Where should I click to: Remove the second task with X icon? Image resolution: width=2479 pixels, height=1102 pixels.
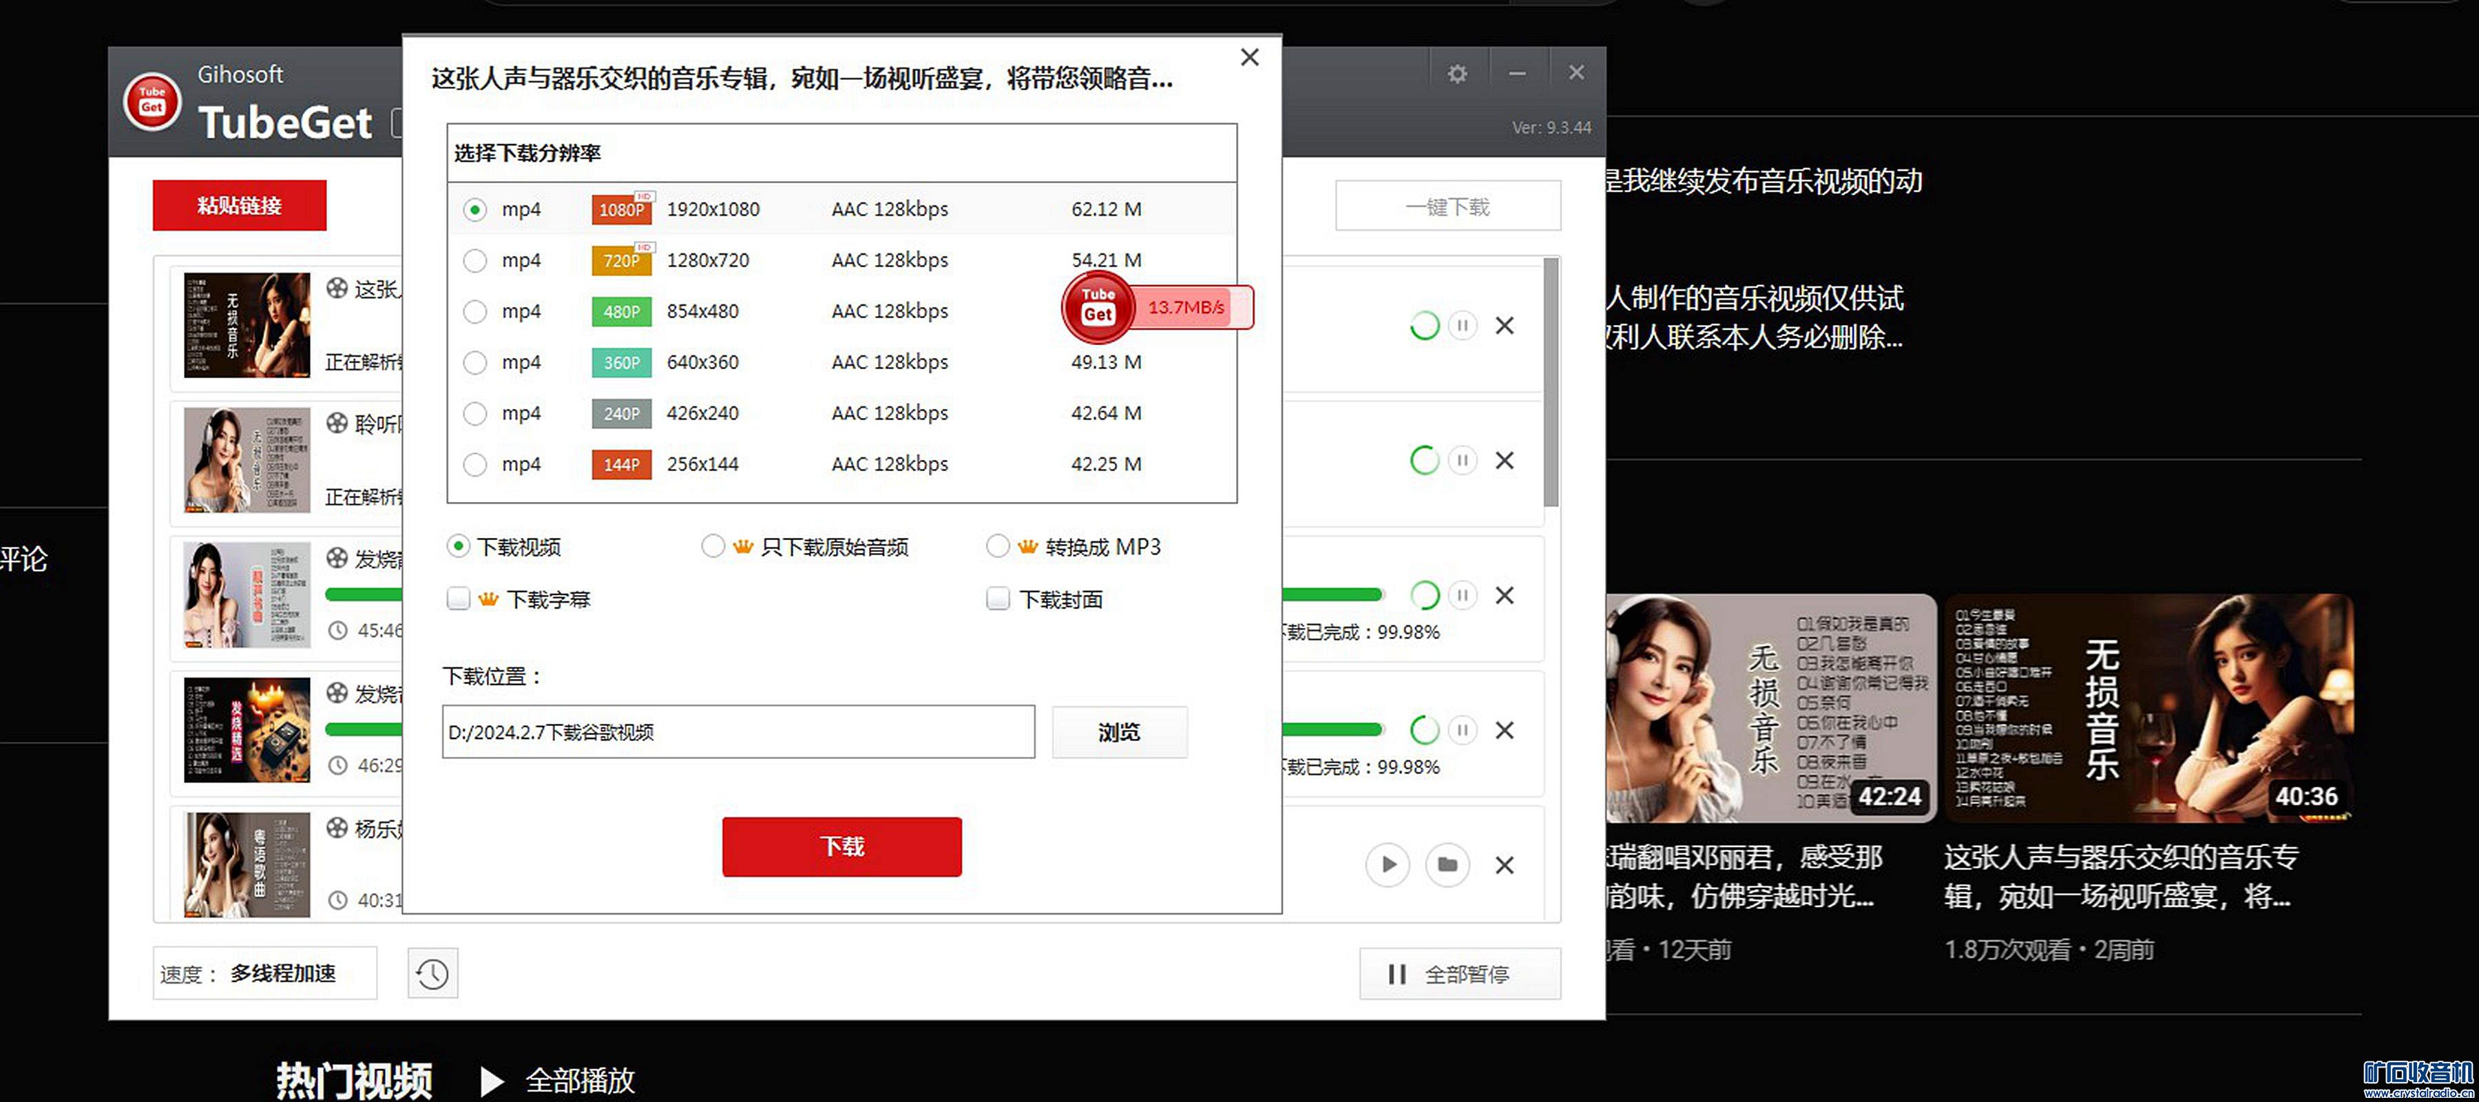pos(1504,460)
